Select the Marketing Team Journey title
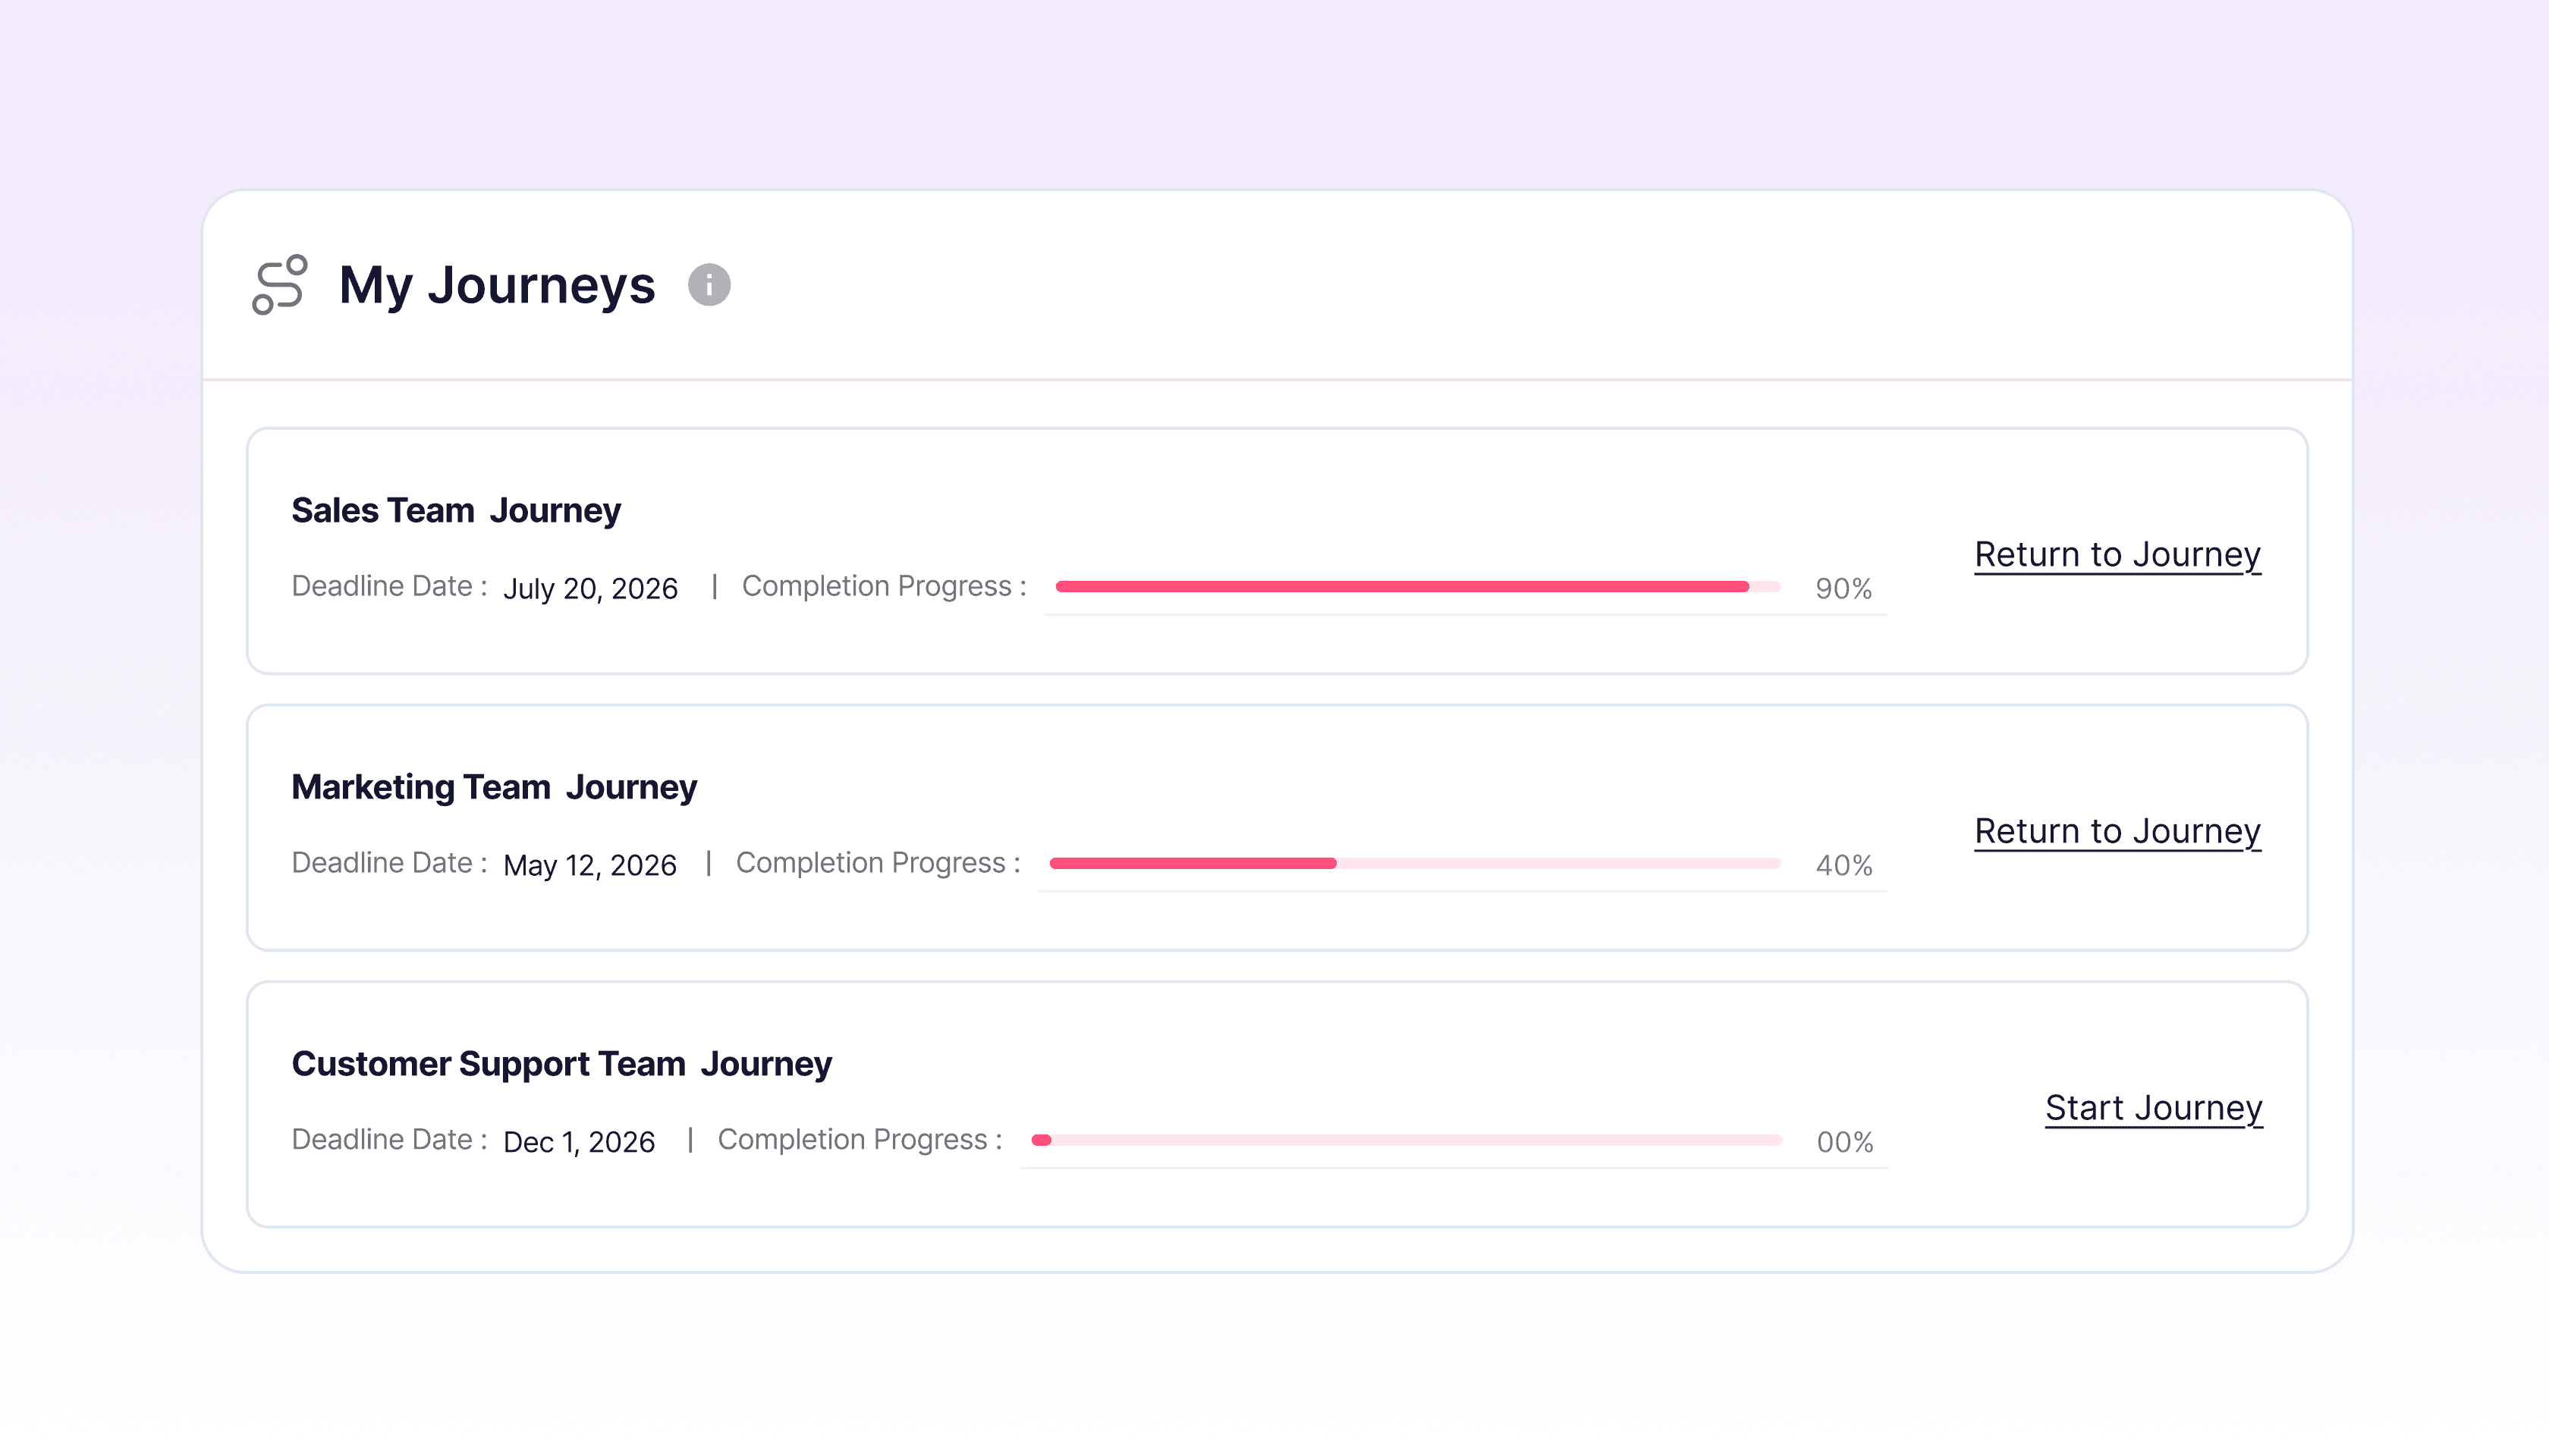Viewport: 2549px width, 1456px height. (494, 787)
